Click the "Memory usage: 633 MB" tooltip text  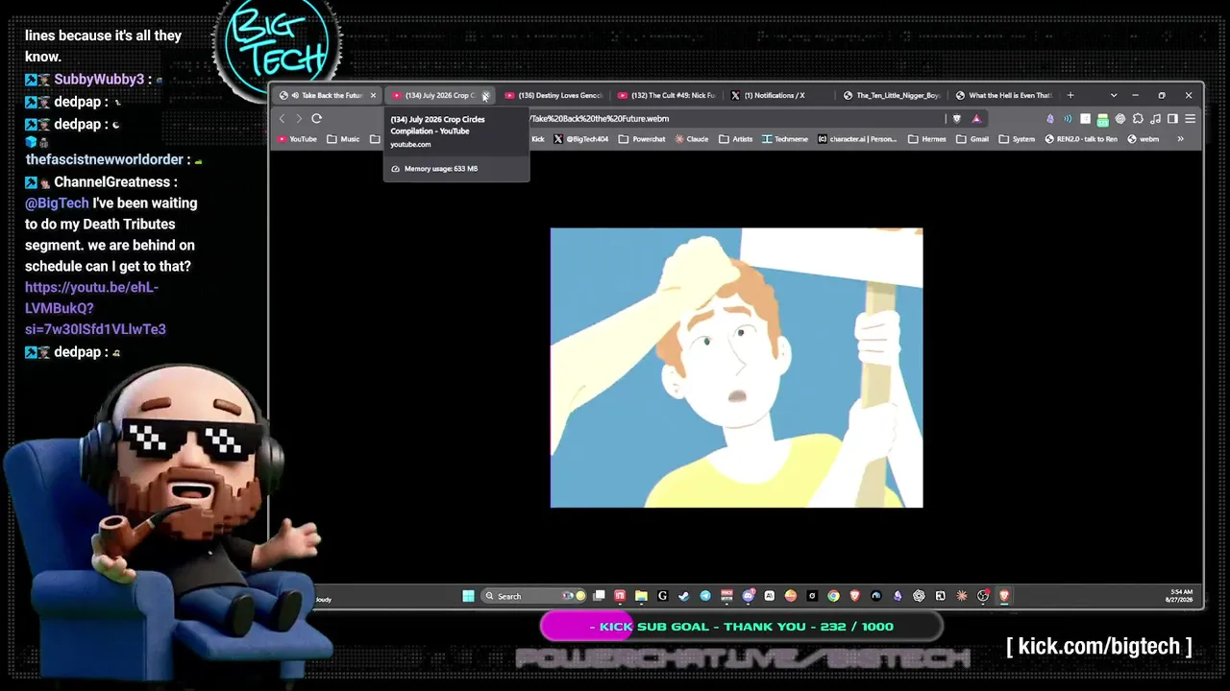[x=440, y=169]
